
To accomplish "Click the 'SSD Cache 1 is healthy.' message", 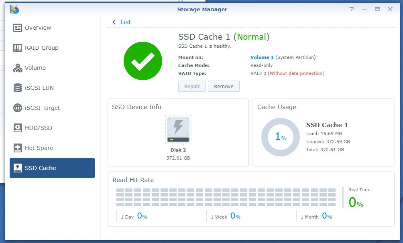I will point(205,46).
